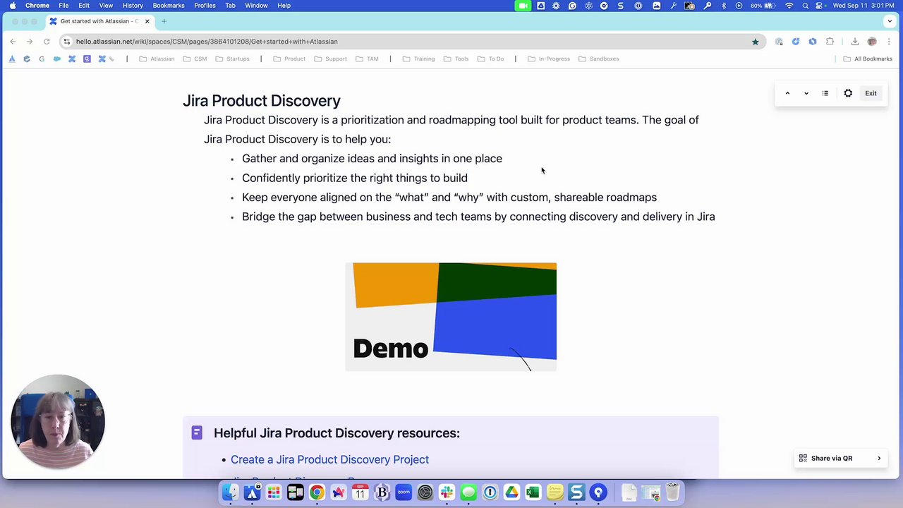Viewport: 903px width, 508px height.
Task: Click the purple note panel icon
Action: point(197,433)
